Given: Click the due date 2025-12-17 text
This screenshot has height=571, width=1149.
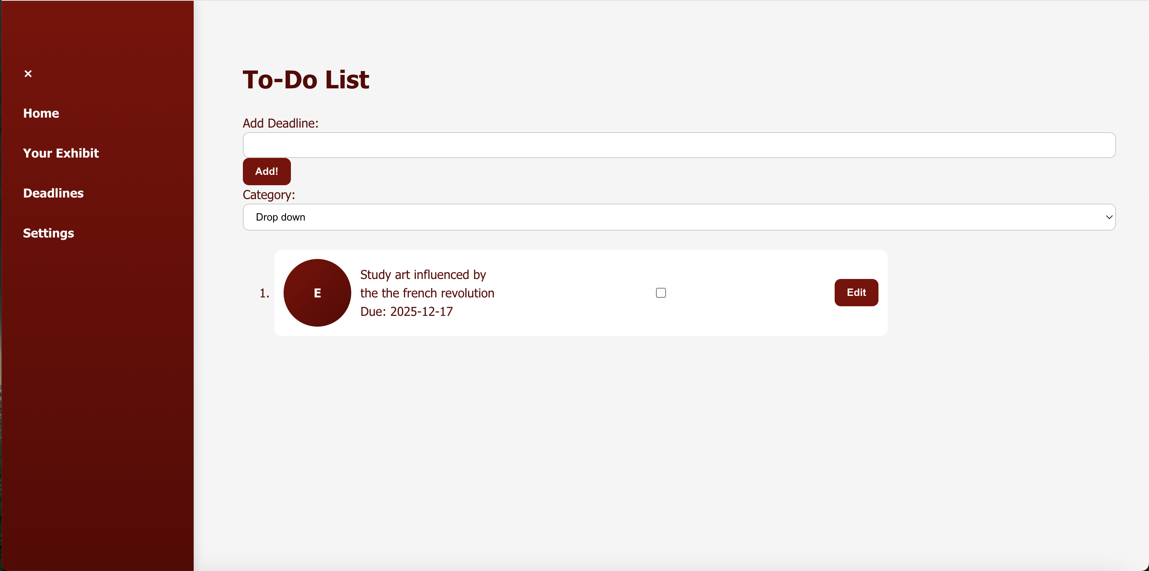Looking at the screenshot, I should pos(406,311).
